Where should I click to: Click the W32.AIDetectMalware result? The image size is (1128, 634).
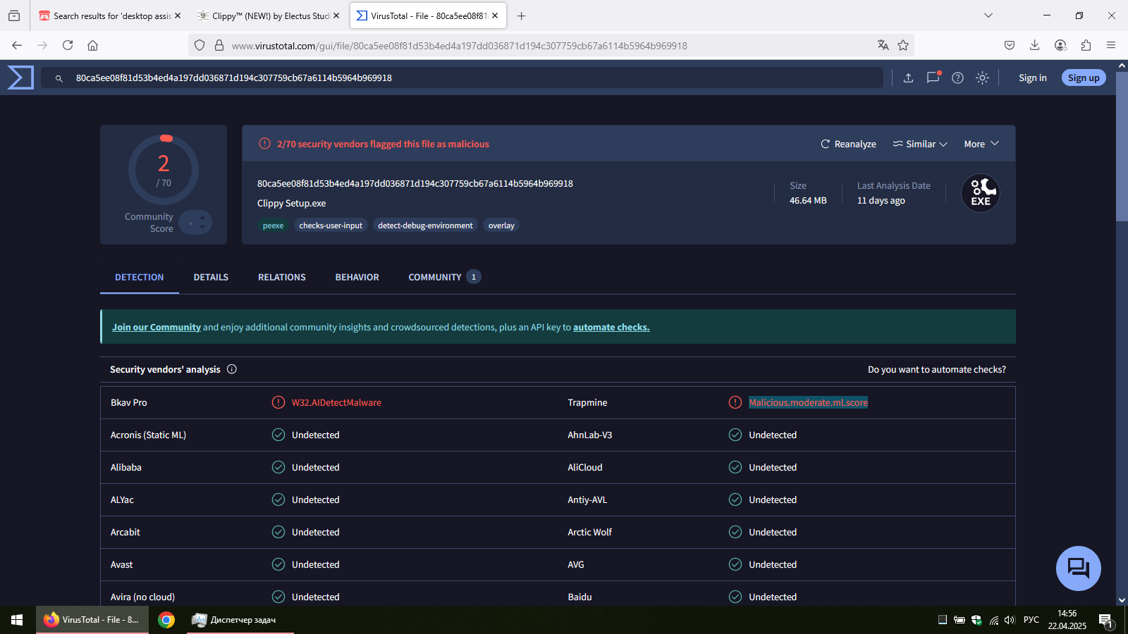(x=336, y=402)
